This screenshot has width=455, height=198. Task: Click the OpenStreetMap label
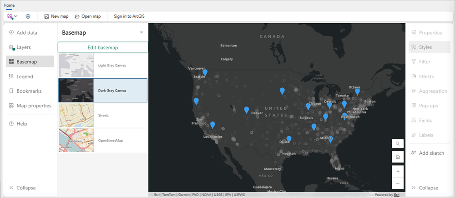click(111, 140)
